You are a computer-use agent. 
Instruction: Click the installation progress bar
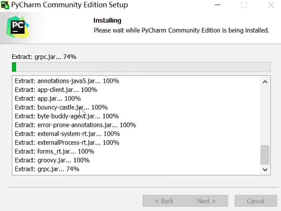pos(141,67)
